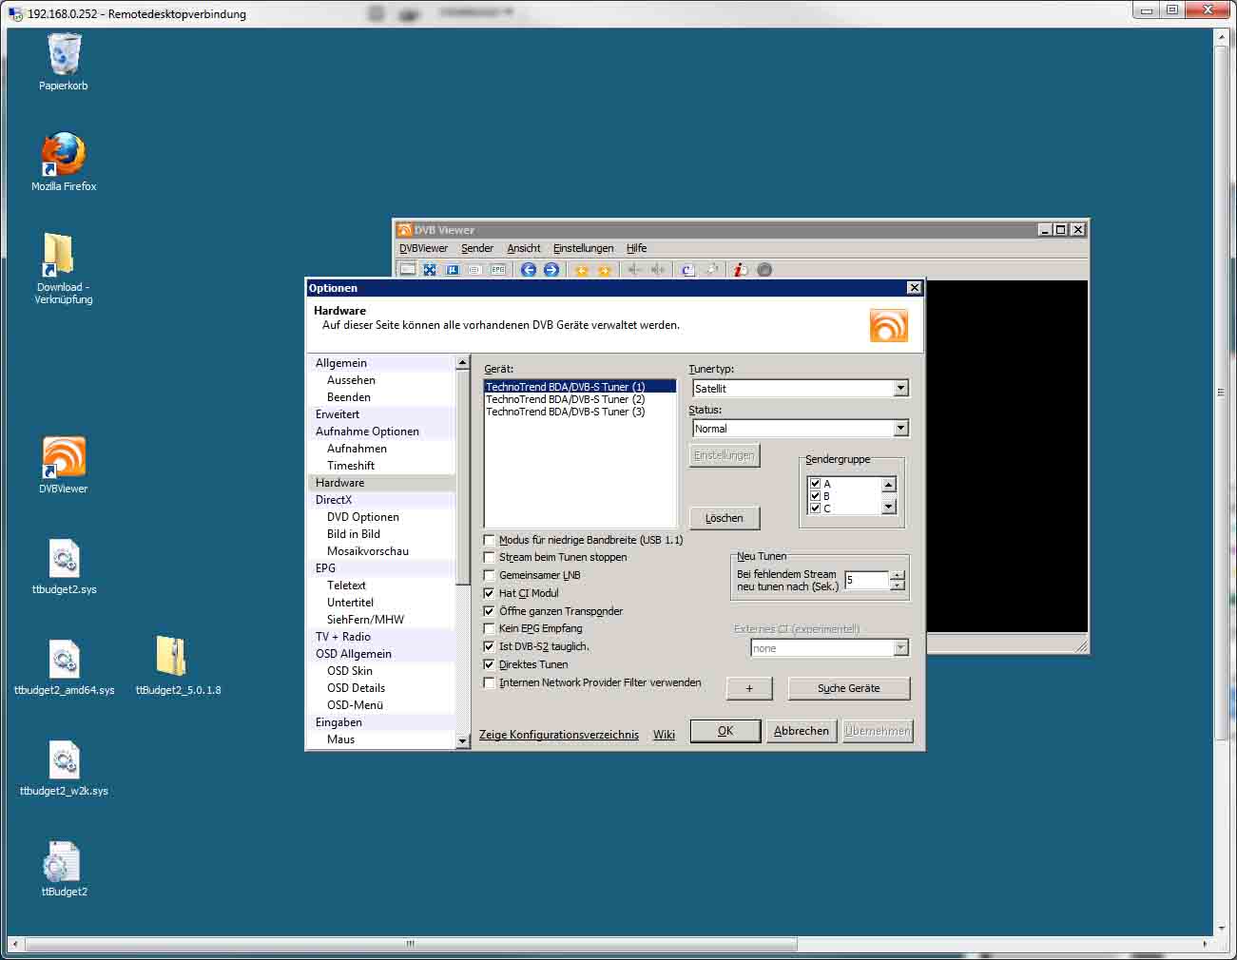The image size is (1237, 960).
Task: Click the EPG toolbar icon
Action: tap(497, 270)
